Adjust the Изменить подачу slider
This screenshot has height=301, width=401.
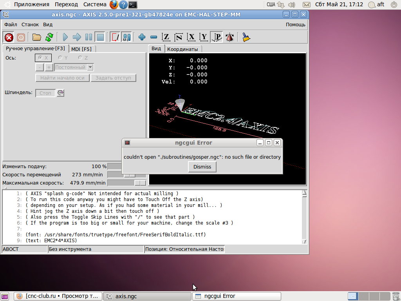[115, 167]
